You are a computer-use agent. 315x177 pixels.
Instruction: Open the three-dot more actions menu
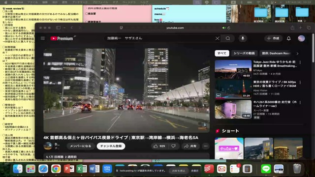pyautogui.click(x=206, y=146)
